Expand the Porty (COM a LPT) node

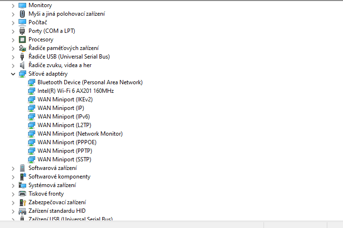tap(13, 31)
